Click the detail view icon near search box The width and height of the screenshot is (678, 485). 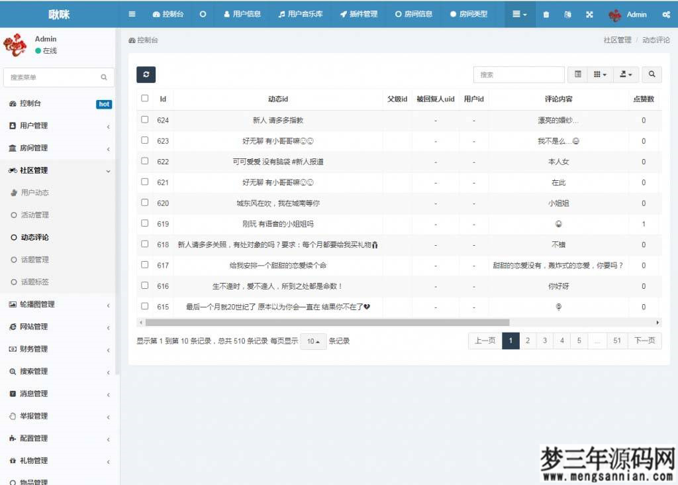point(577,74)
